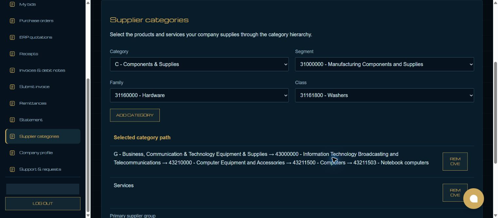Open Remittances page
This screenshot has height=218, width=498.
[x=43, y=103]
